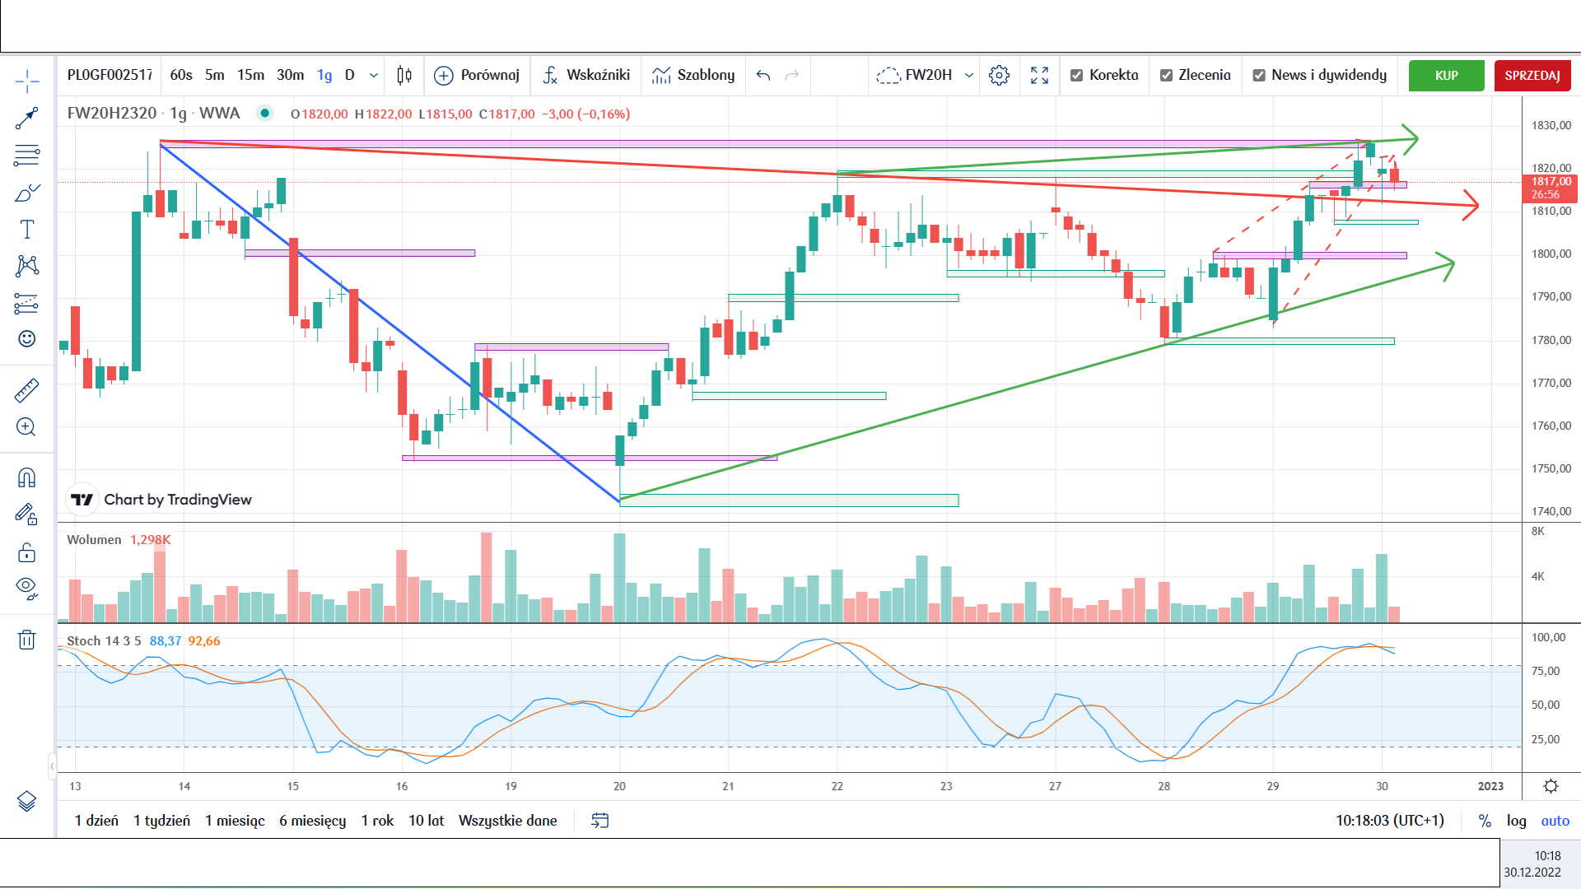Click the red SPRZEDAJ sell button
The height and width of the screenshot is (889, 1581).
coord(1532,76)
